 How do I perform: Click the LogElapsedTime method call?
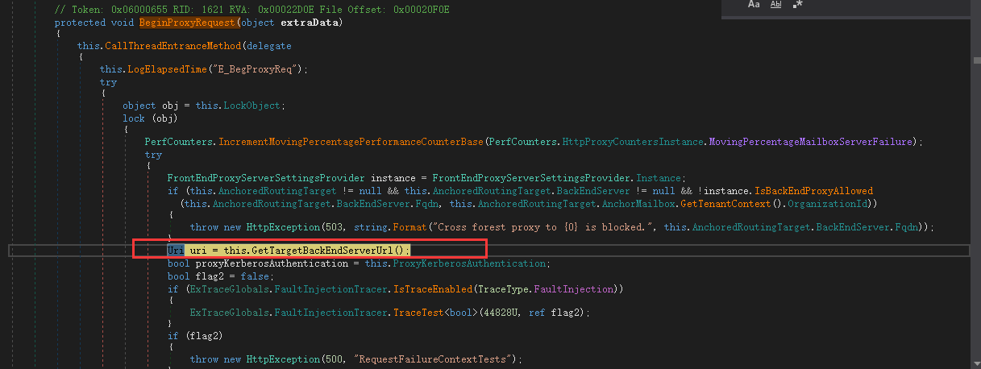pos(165,70)
